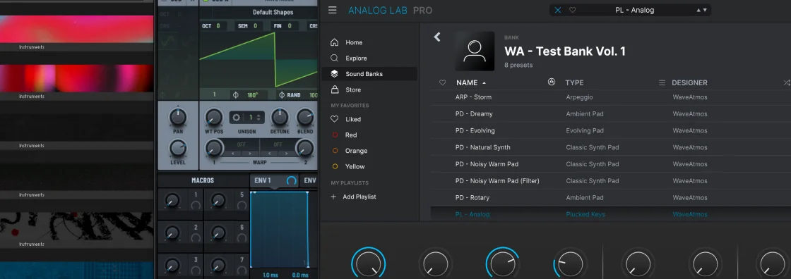Click the Serum LEVEL knob
The width and height of the screenshot is (791, 279).
[x=177, y=148]
